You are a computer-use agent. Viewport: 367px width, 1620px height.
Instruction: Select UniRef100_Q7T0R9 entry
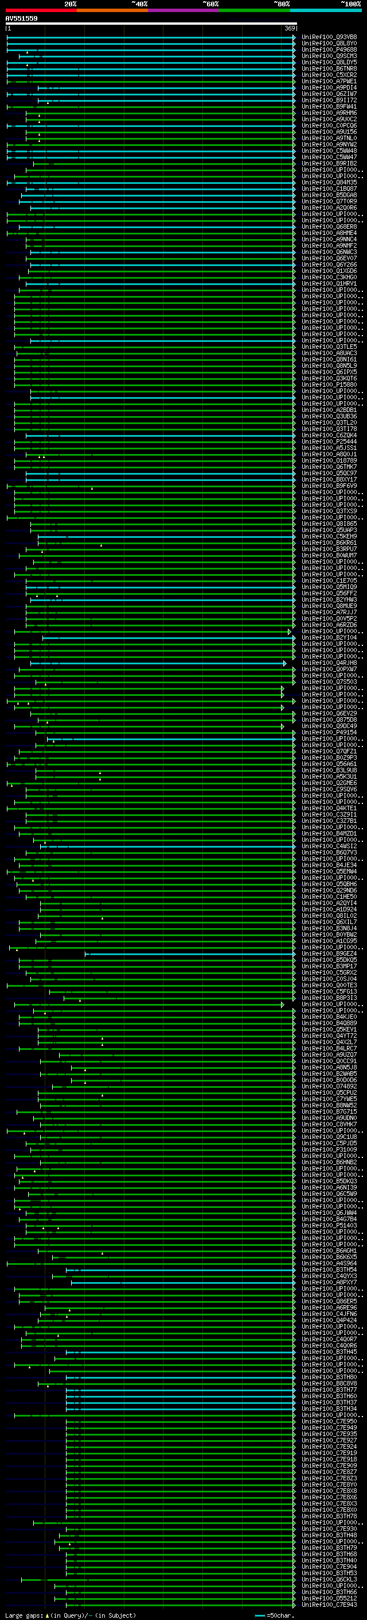[x=329, y=201]
